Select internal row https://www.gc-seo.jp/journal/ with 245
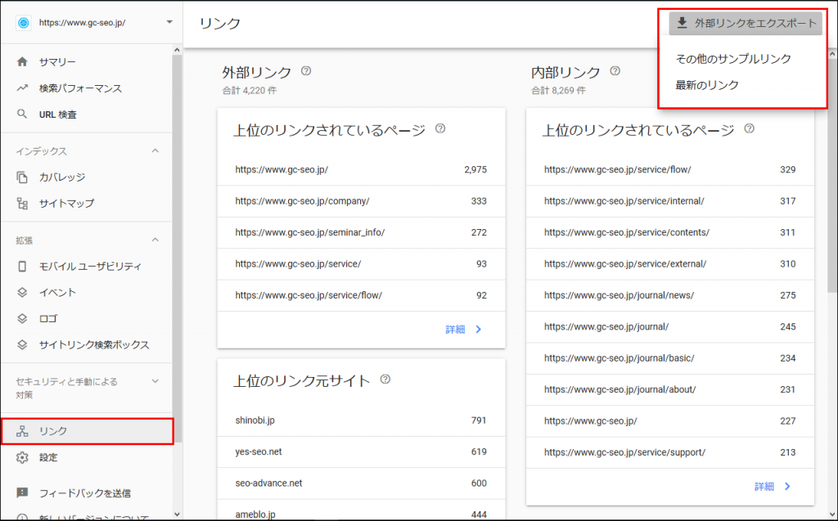Image resolution: width=838 pixels, height=521 pixels. (670, 326)
